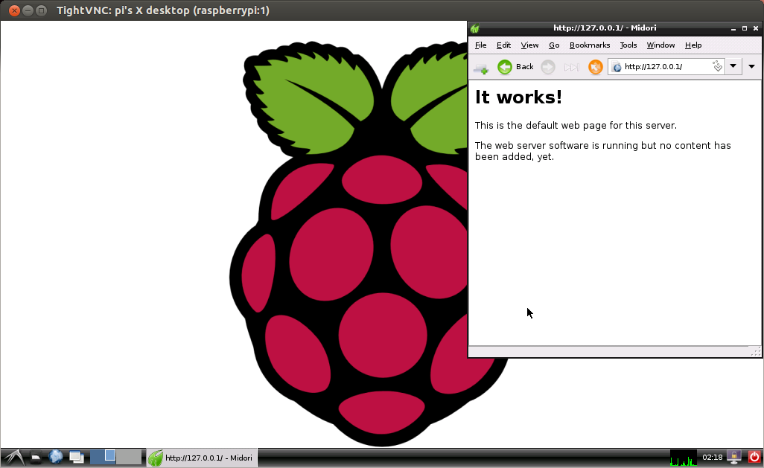Launch the file manager from the taskbar
Viewport: 764px width, 468px height.
point(36,457)
